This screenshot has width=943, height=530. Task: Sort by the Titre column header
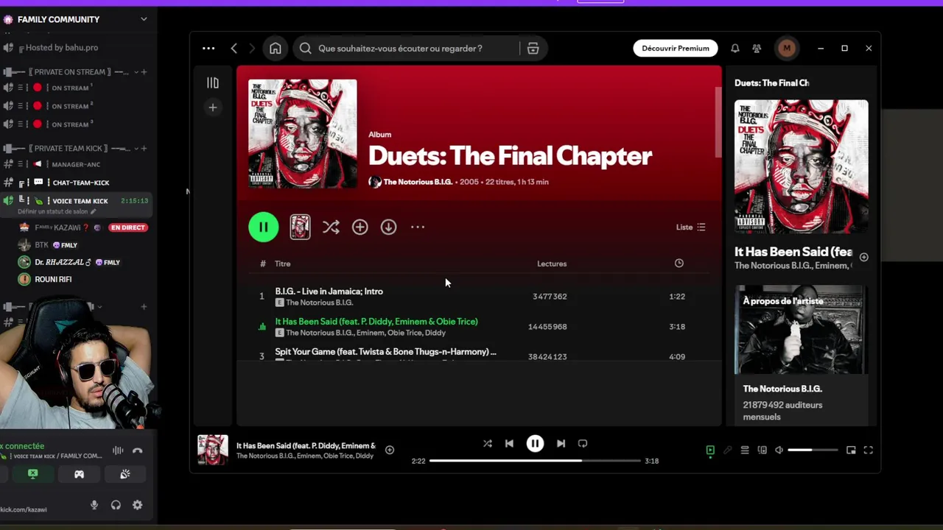pyautogui.click(x=282, y=264)
